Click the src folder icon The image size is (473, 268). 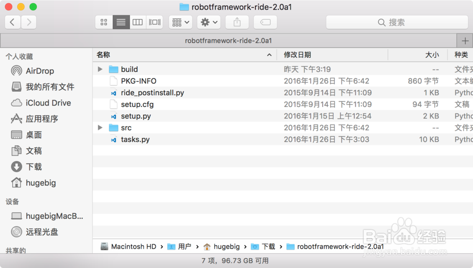pos(114,128)
